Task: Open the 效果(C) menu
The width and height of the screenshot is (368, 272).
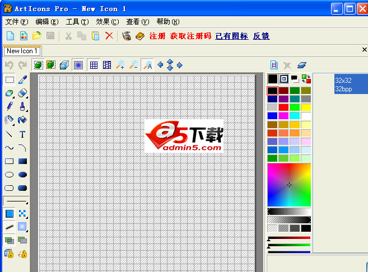Action: pyautogui.click(x=107, y=22)
